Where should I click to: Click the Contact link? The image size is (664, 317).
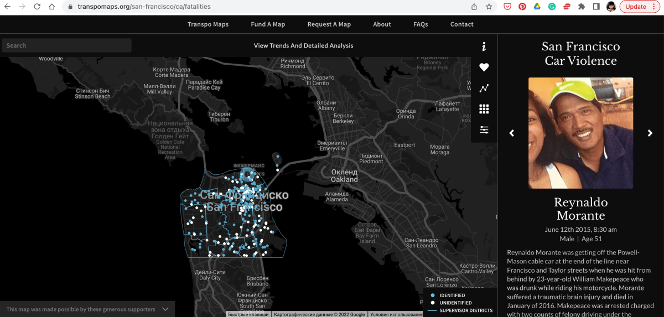(462, 24)
